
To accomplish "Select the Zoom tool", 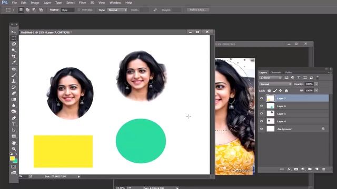I will point(14,149).
